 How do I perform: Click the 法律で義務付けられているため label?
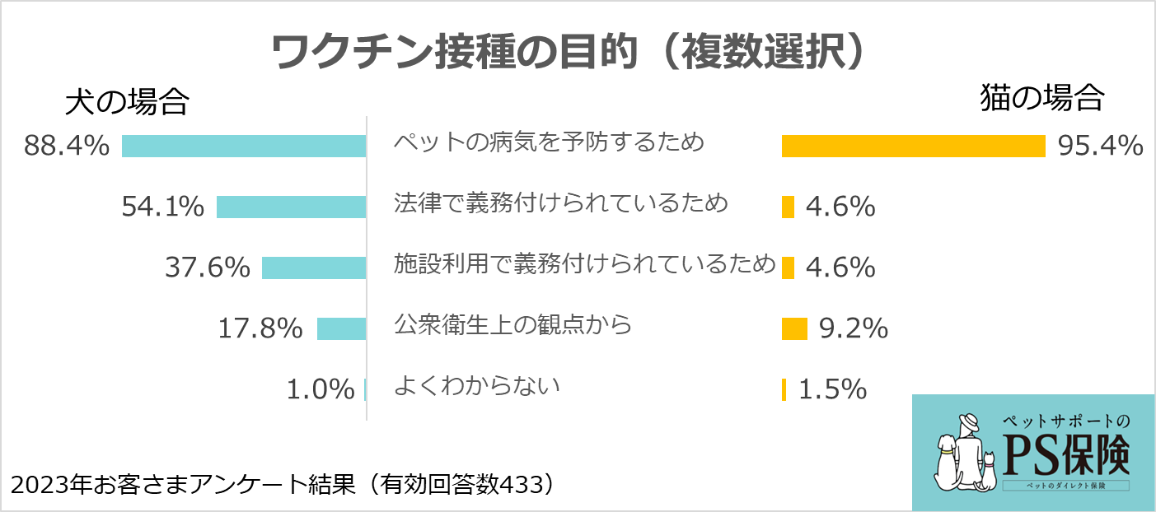[x=561, y=202]
